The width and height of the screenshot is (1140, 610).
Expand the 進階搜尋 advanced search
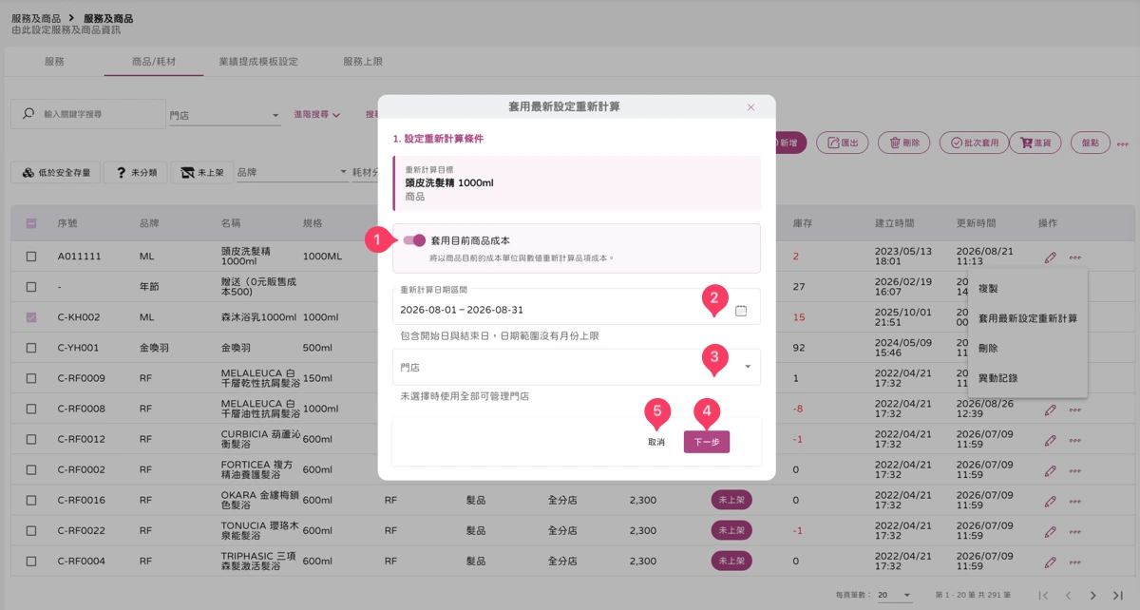[x=316, y=114]
